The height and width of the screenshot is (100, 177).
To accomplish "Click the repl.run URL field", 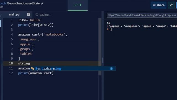I will point(142,15).
